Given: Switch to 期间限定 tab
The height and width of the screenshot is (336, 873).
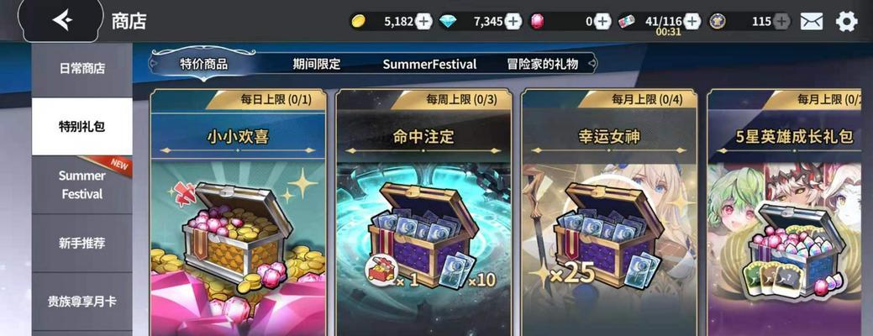Looking at the screenshot, I should click(x=316, y=64).
